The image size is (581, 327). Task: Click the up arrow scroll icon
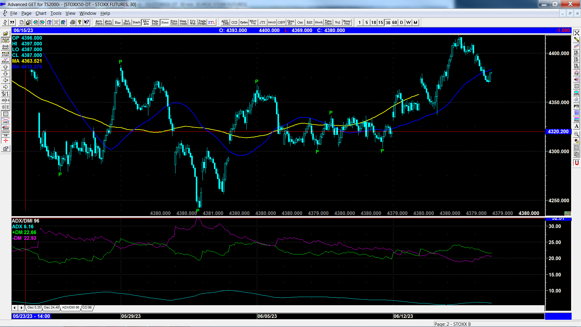pos(5,67)
